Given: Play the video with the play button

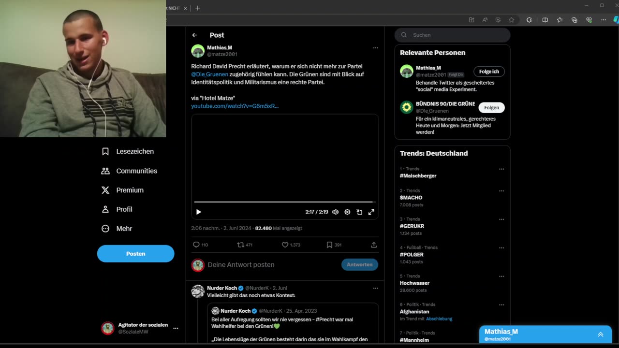Looking at the screenshot, I should [198, 212].
